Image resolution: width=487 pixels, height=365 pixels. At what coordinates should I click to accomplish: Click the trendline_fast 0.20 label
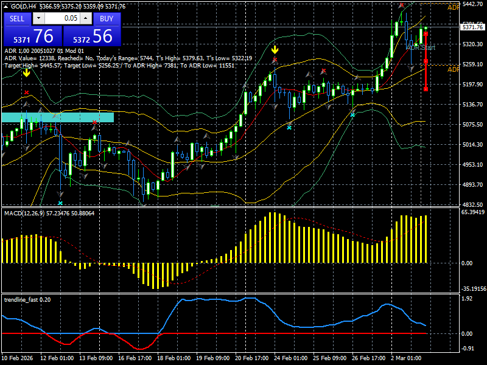point(27,300)
